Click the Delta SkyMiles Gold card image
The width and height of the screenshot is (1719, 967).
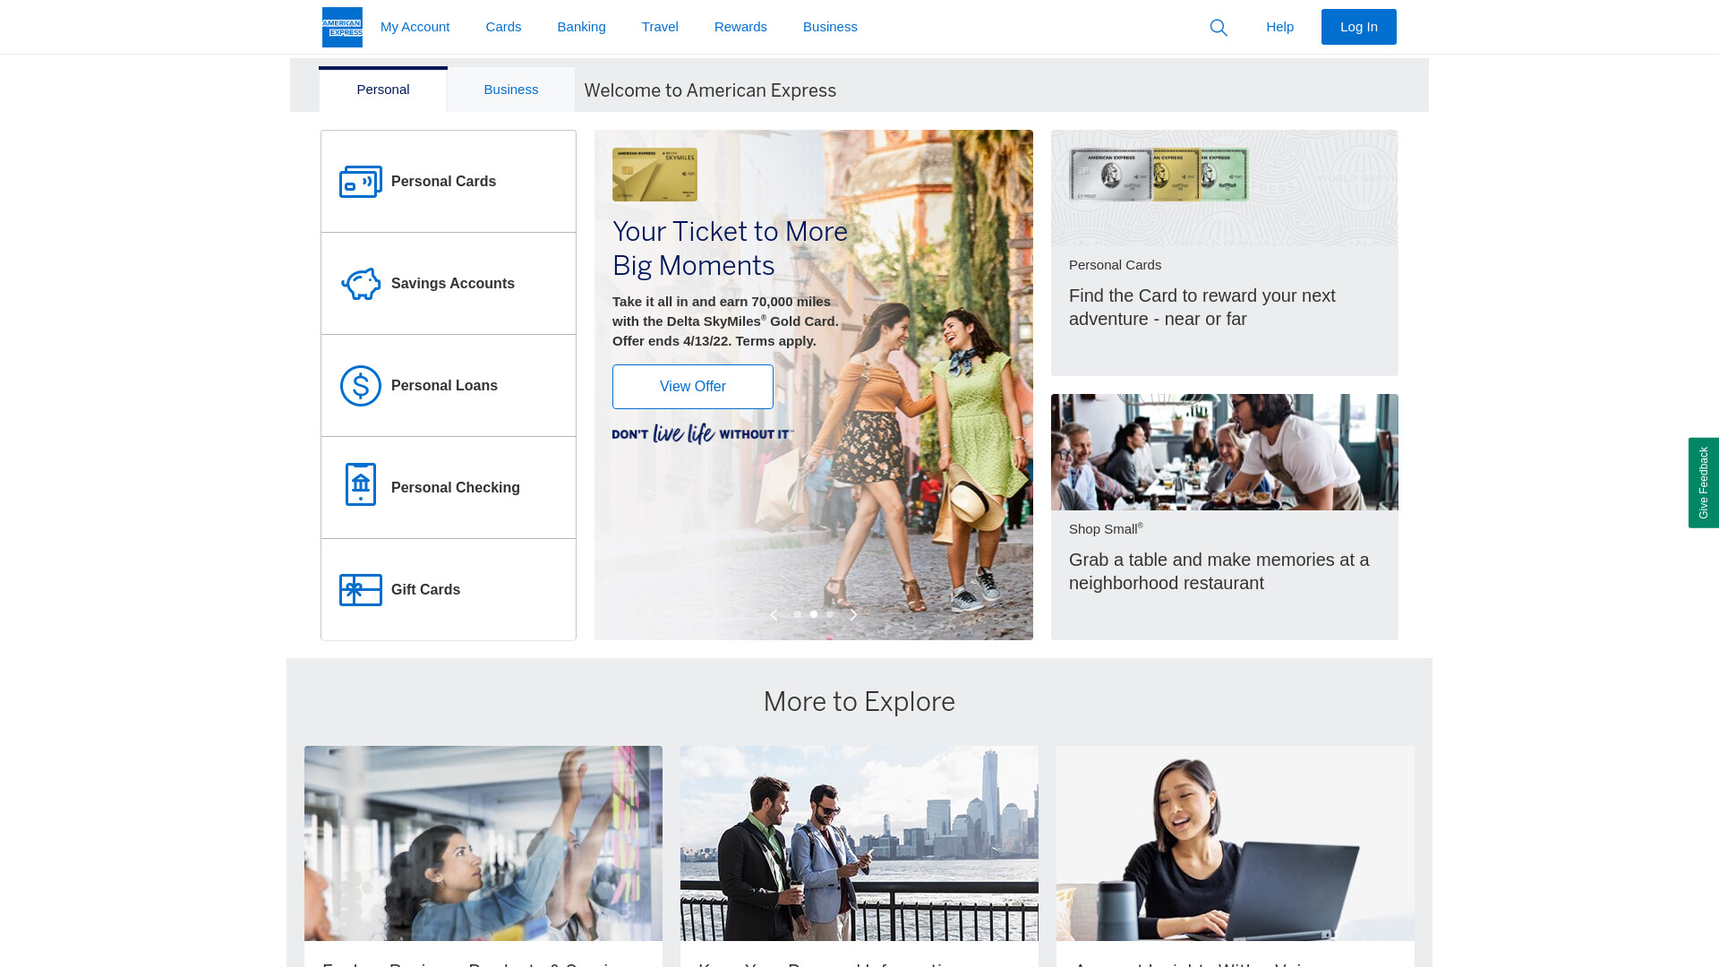click(654, 175)
